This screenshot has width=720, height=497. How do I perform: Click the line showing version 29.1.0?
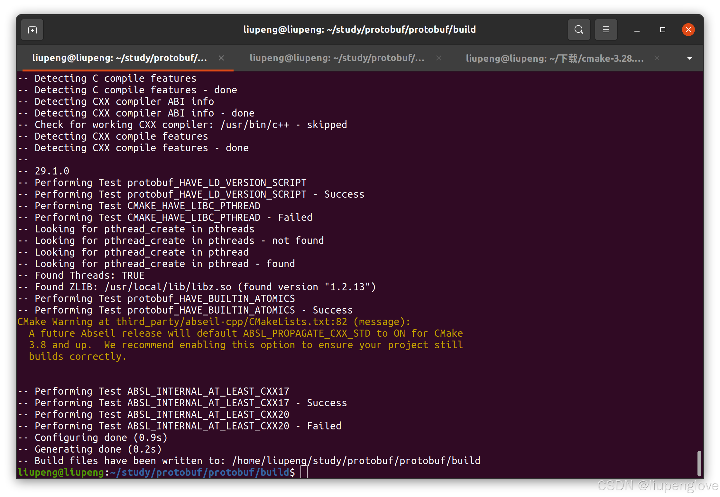[x=43, y=171]
